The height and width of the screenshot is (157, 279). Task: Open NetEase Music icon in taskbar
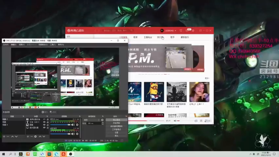click(63, 154)
